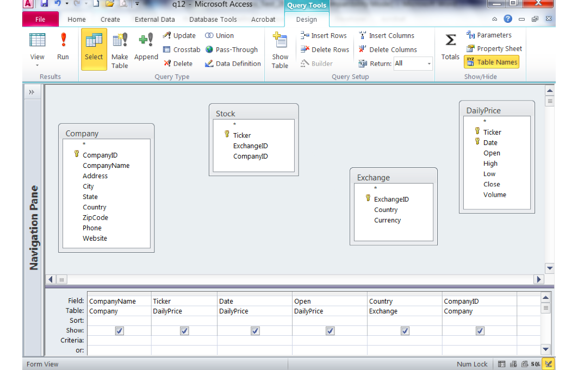Viewport: 584px width, 370px height.
Task: Uncheck Show box for Country column
Action: pos(405,331)
